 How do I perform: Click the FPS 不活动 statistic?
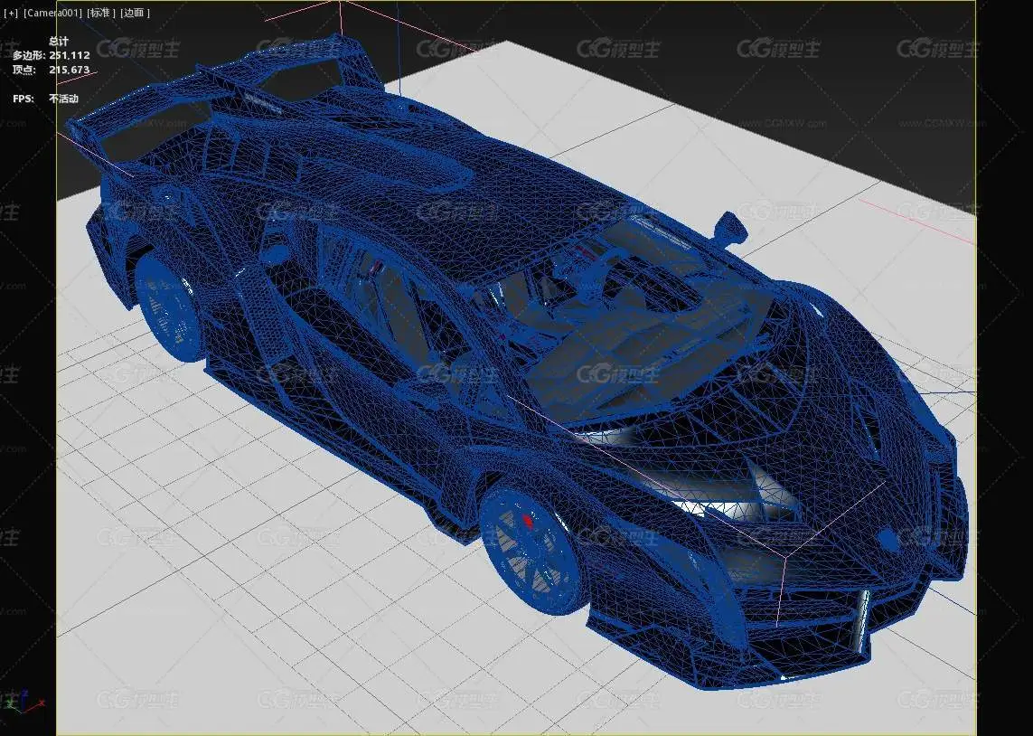pyautogui.click(x=45, y=99)
